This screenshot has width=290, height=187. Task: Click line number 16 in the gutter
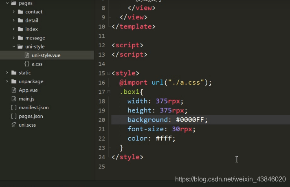[102, 82]
